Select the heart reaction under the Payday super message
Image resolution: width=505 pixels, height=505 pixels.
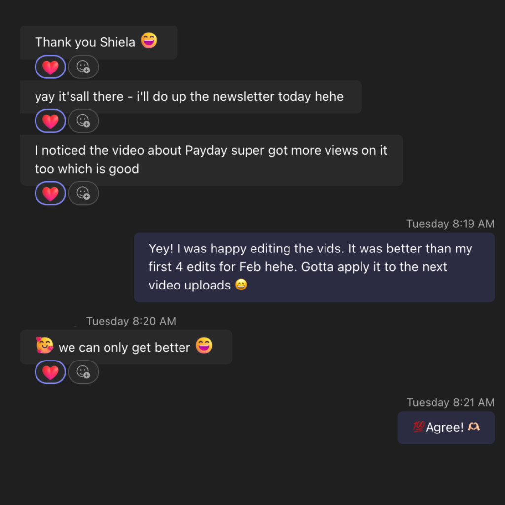point(50,193)
